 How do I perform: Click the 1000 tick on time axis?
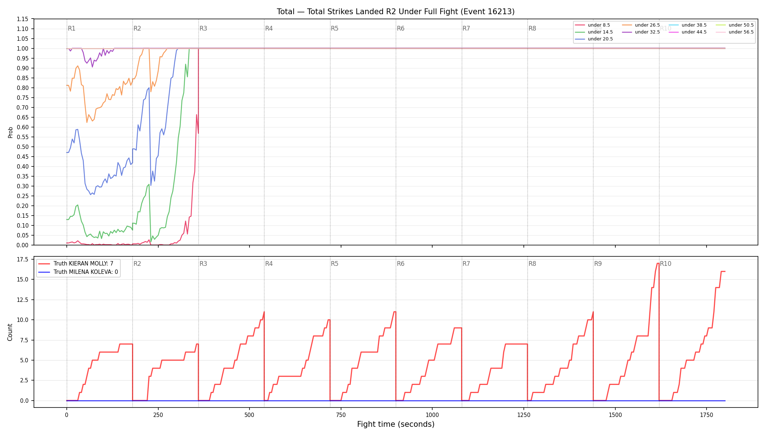pos(432,415)
